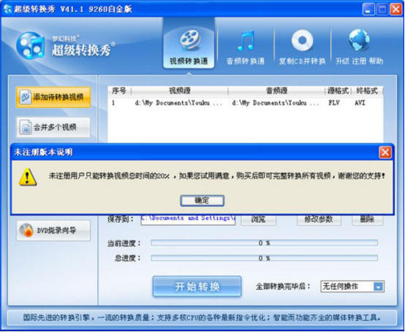Click the 添加待转换视频 button icon
Screen dimensions: 405x332
(x=26, y=97)
